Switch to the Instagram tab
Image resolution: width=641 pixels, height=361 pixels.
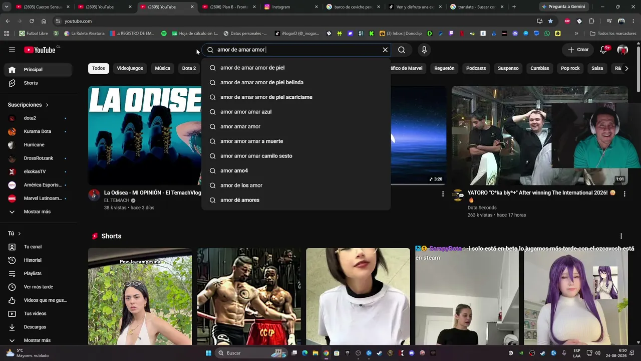pyautogui.click(x=290, y=7)
